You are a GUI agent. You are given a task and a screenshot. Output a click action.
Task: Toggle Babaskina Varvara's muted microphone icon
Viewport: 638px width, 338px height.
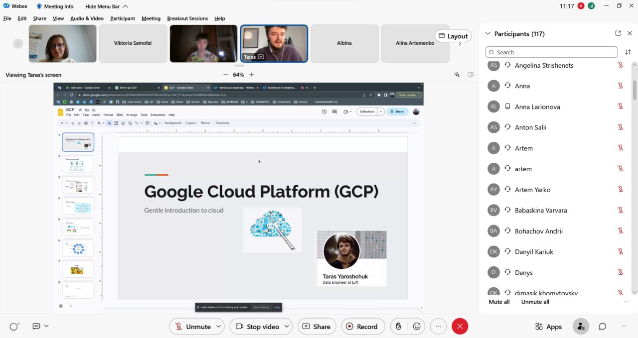tap(621, 210)
